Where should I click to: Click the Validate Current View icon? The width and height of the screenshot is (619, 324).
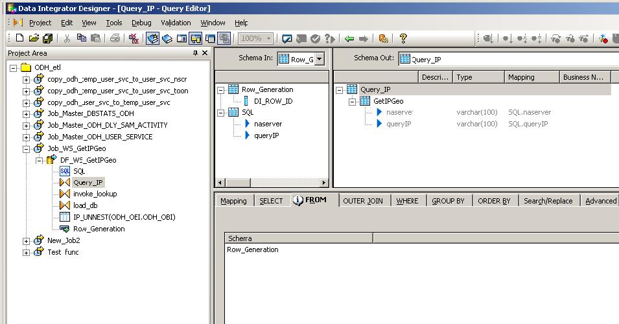(287, 38)
